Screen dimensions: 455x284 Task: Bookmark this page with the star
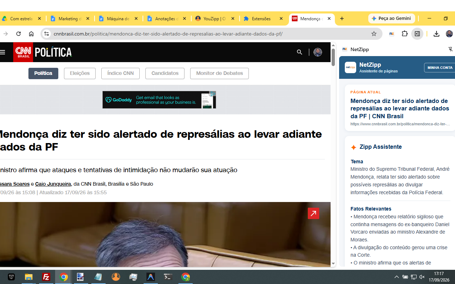click(374, 34)
